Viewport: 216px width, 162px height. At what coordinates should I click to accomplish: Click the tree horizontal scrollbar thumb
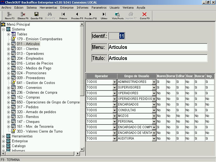click(x=40, y=153)
